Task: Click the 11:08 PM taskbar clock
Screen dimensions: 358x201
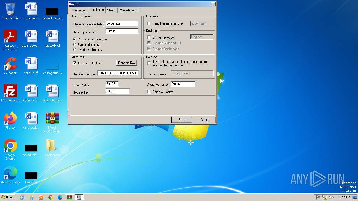Action: pyautogui.click(x=344, y=197)
